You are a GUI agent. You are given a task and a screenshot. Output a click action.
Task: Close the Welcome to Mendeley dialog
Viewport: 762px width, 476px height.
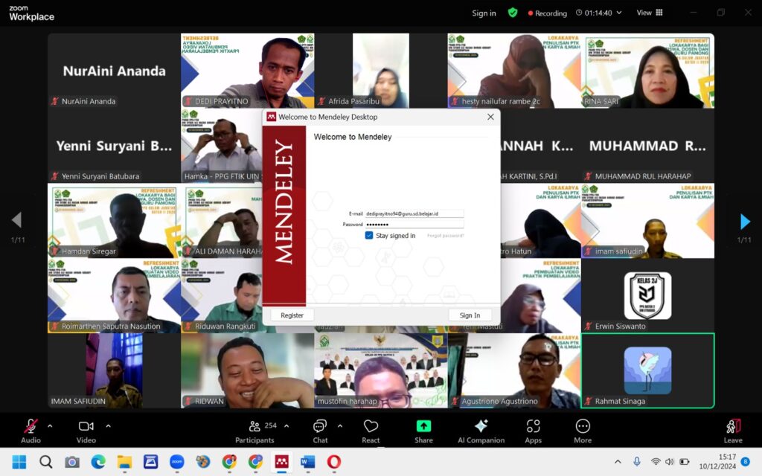491,117
